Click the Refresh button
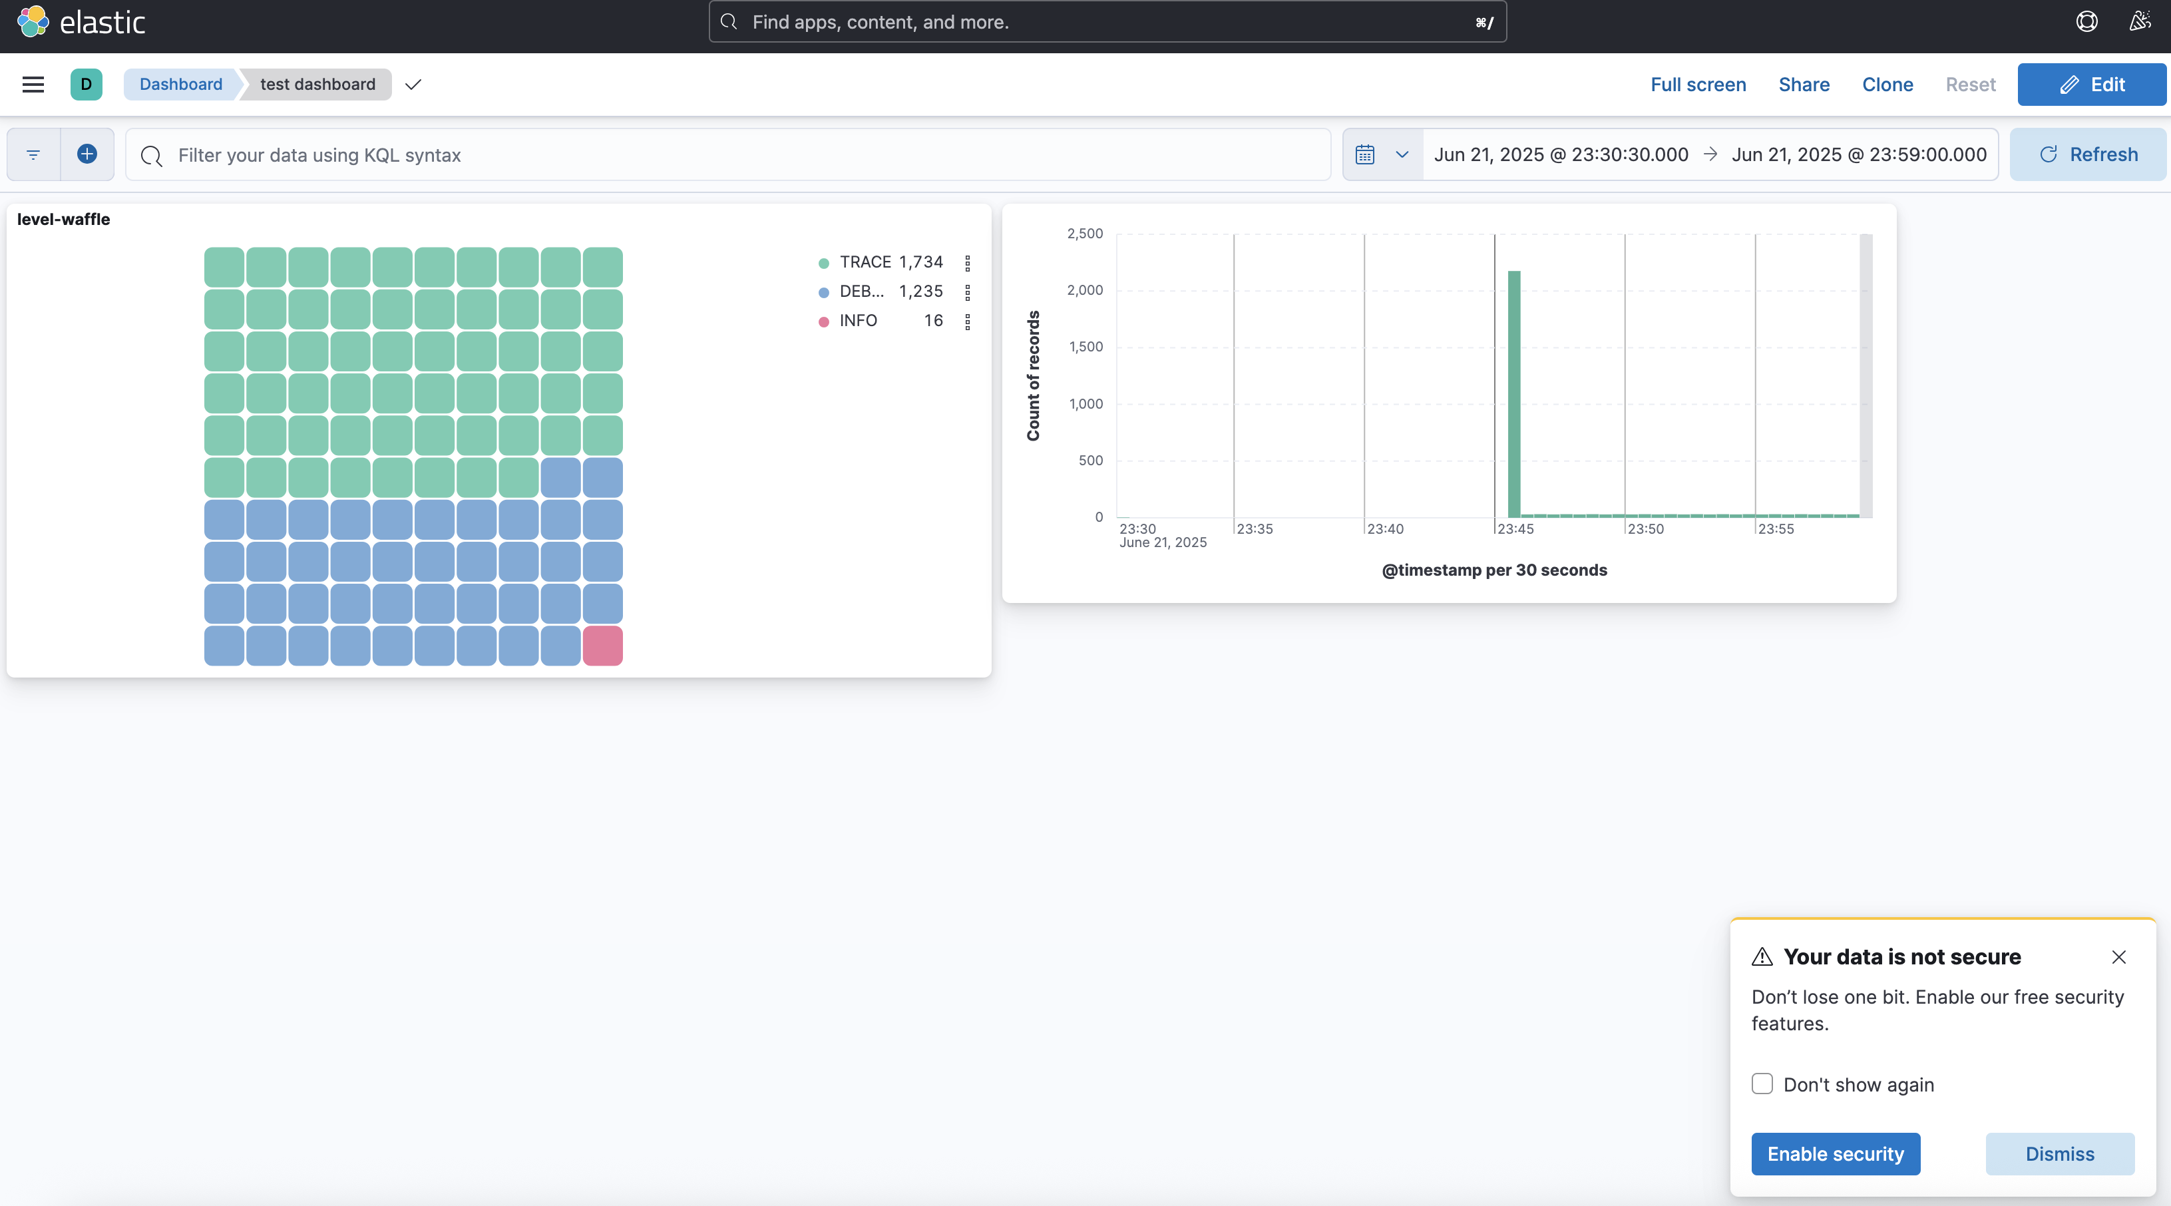Screen dimensions: 2171x1206 (2088, 154)
